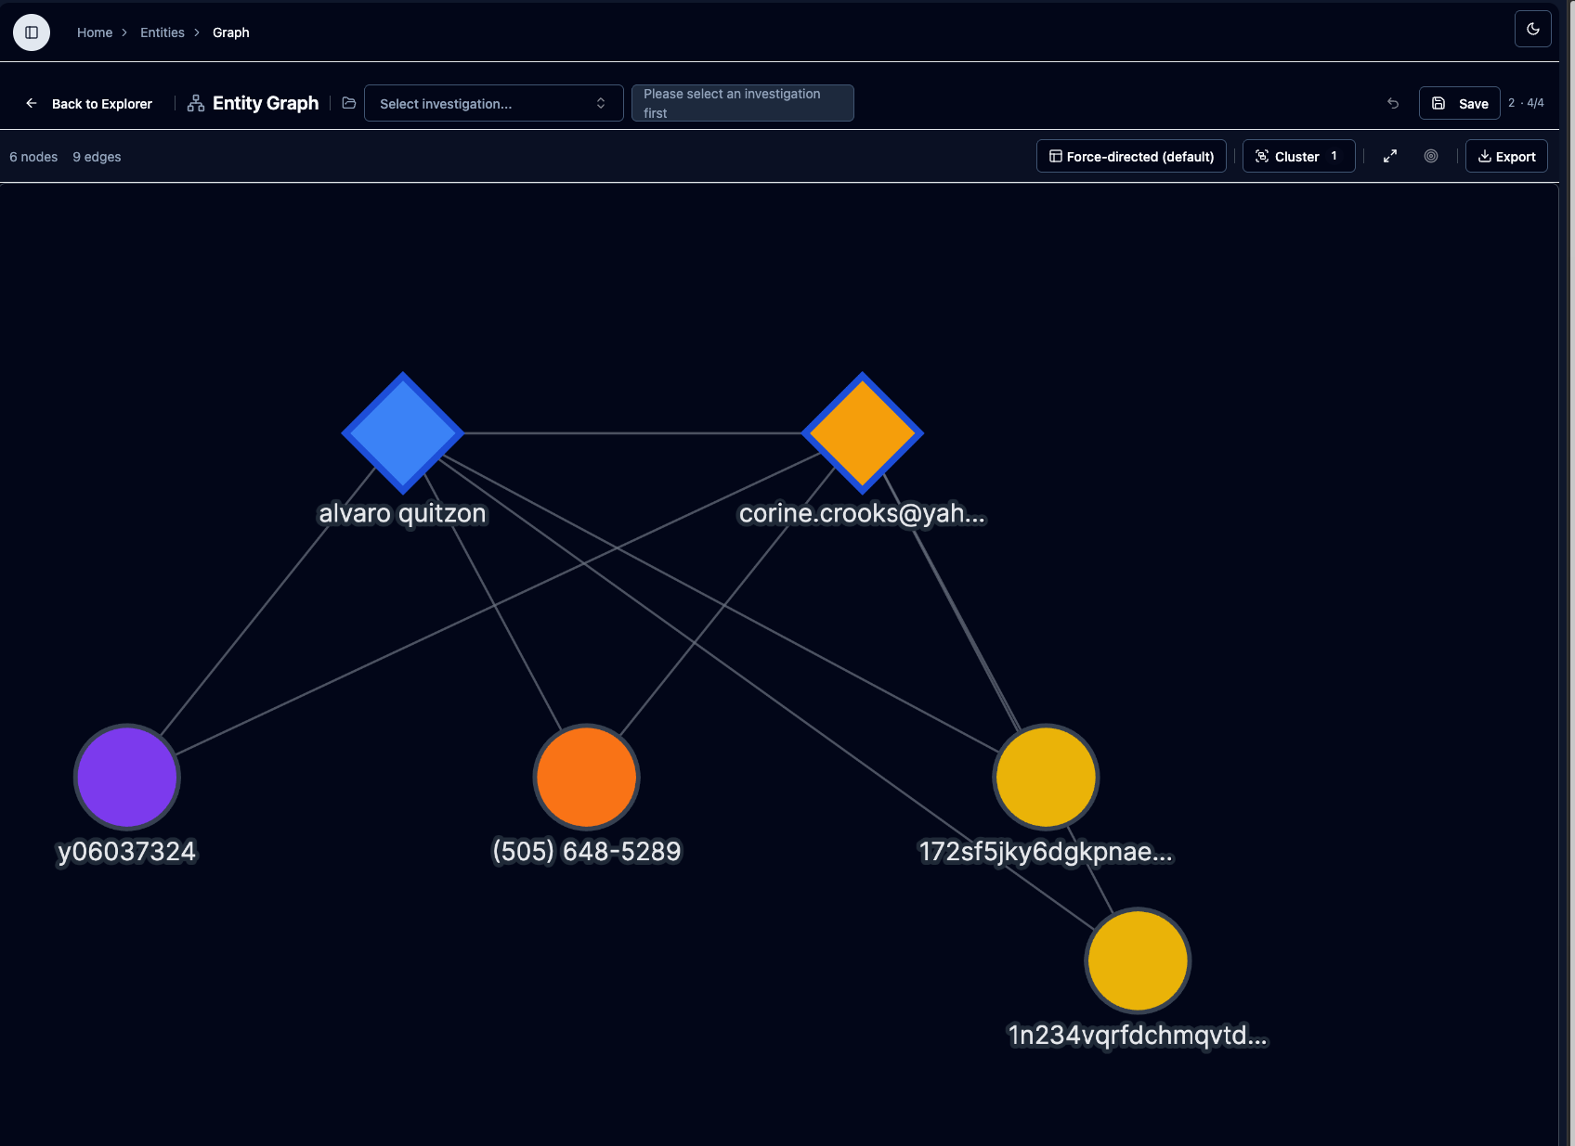
Task: Export the graph using the Export button
Action: point(1506,156)
